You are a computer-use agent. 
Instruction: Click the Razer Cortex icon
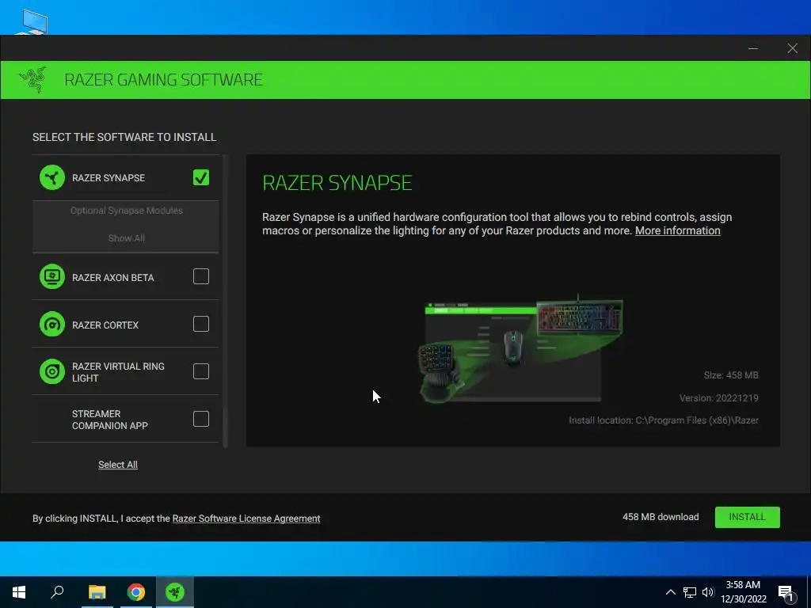[x=52, y=325]
